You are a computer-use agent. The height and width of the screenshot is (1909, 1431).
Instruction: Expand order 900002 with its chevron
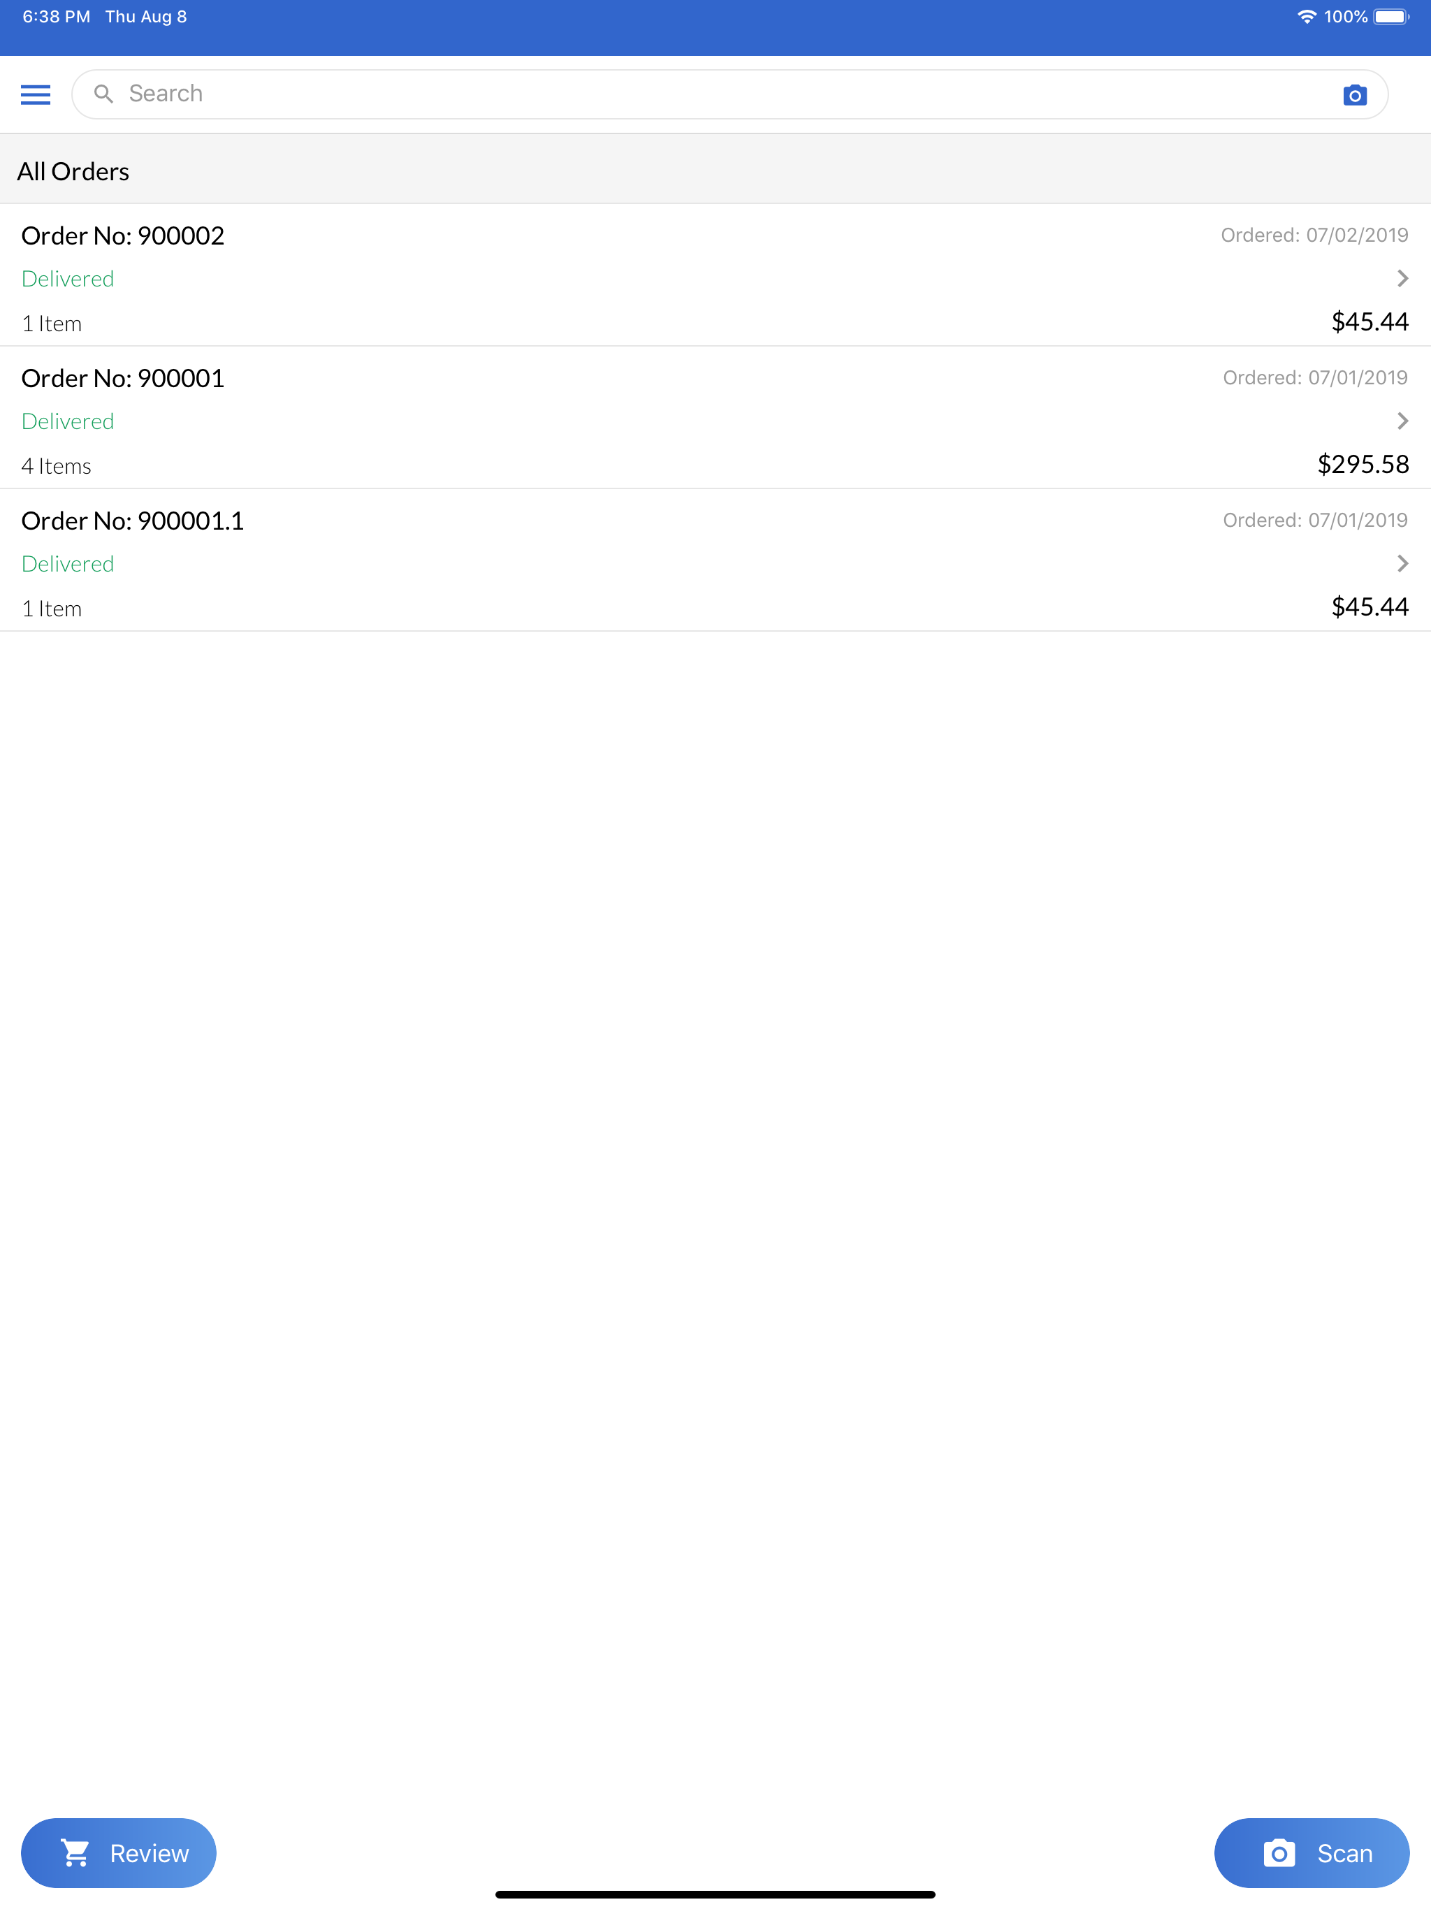(x=1402, y=278)
